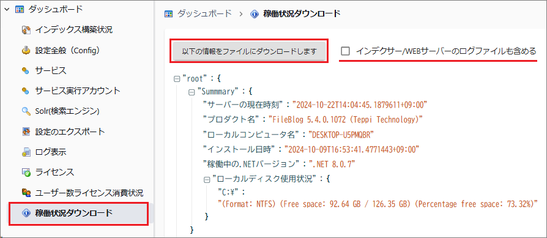This screenshot has height=238, width=547.
Task: Click 以下の情報をファイルにダウンロードします button
Action: pos(250,51)
